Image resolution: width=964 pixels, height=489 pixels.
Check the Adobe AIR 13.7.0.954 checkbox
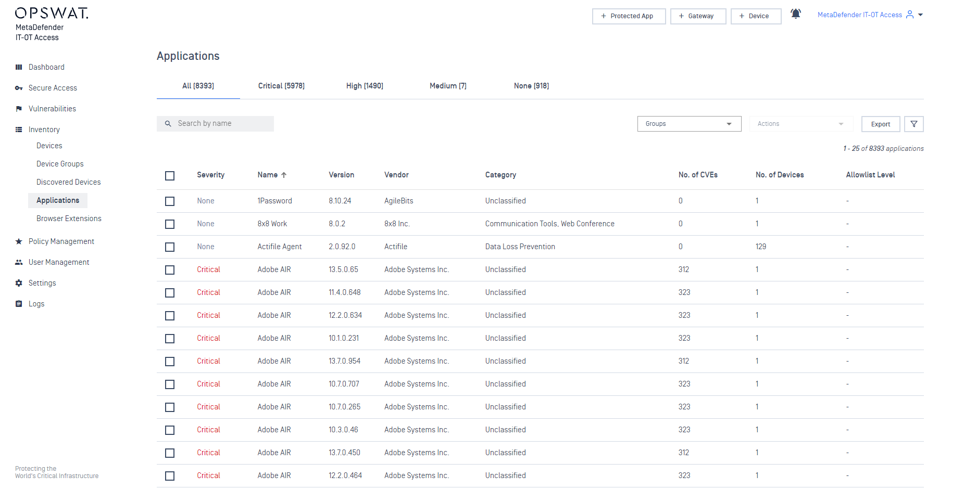click(170, 362)
